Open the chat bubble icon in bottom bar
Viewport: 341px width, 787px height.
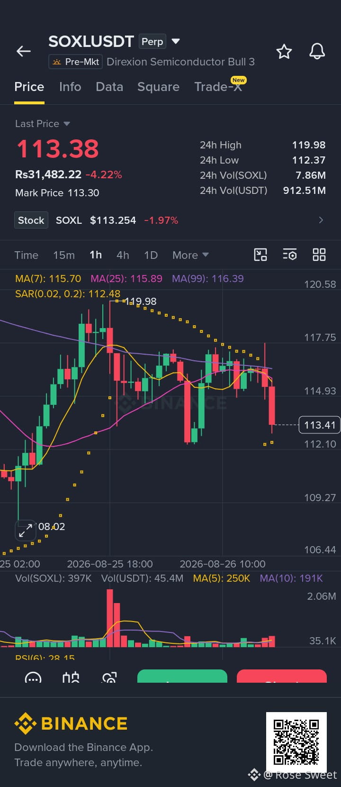point(33,678)
